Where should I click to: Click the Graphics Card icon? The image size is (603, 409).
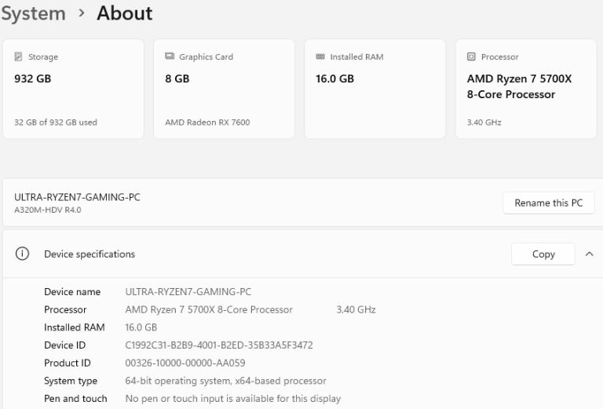coord(169,57)
